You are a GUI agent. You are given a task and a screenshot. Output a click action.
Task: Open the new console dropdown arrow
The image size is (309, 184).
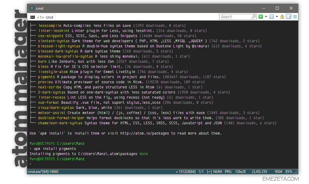[x=266, y=17]
